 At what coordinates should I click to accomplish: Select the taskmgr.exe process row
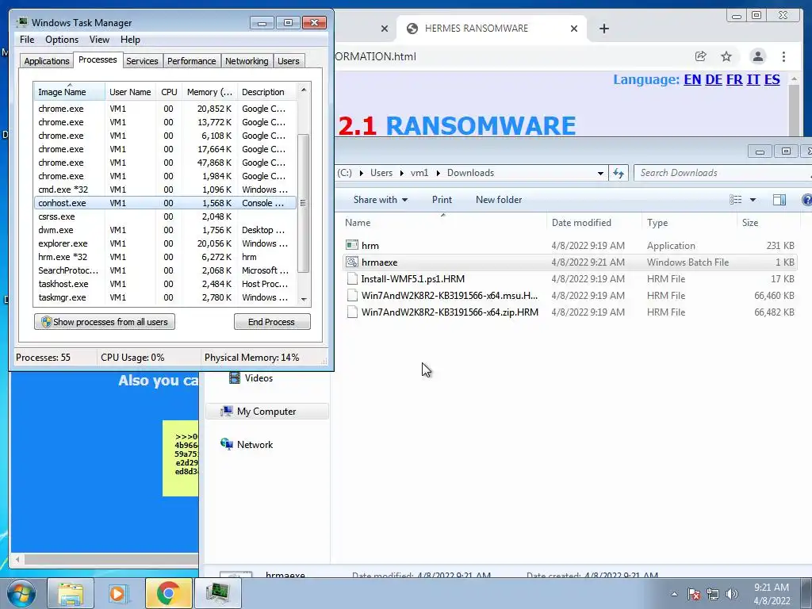[x=165, y=297]
